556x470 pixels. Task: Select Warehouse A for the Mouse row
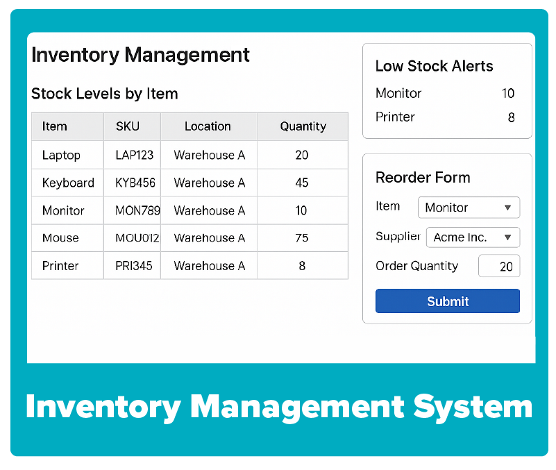click(208, 237)
